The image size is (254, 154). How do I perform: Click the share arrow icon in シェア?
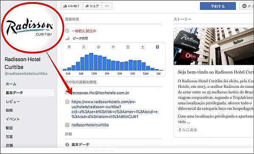(x=87, y=6)
